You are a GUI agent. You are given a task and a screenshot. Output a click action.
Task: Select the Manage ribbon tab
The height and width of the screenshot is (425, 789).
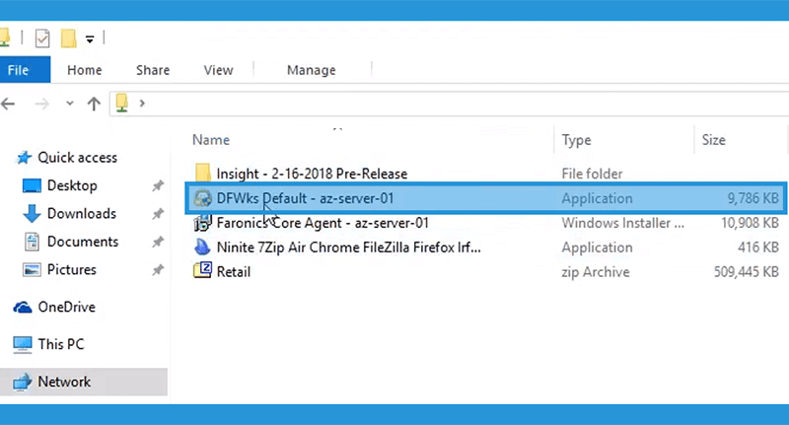click(311, 70)
